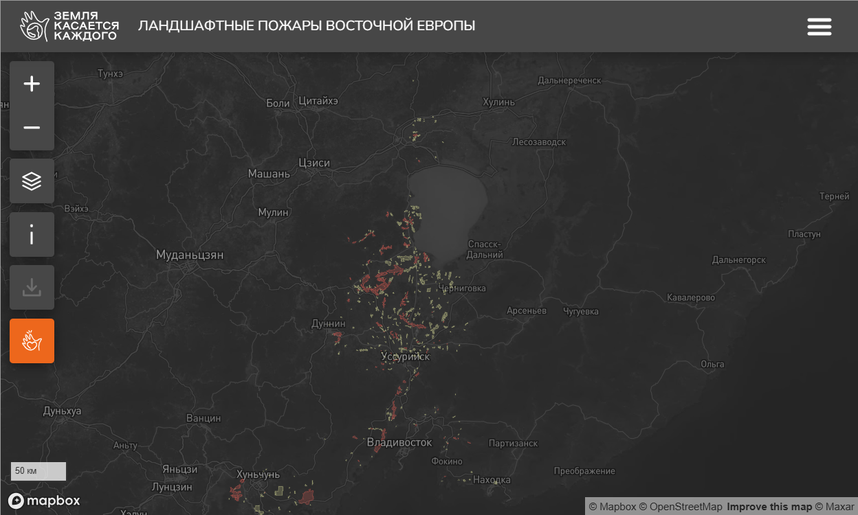This screenshot has width=858, height=515.
Task: Click the Земля касается каждого logo
Action: (x=69, y=26)
